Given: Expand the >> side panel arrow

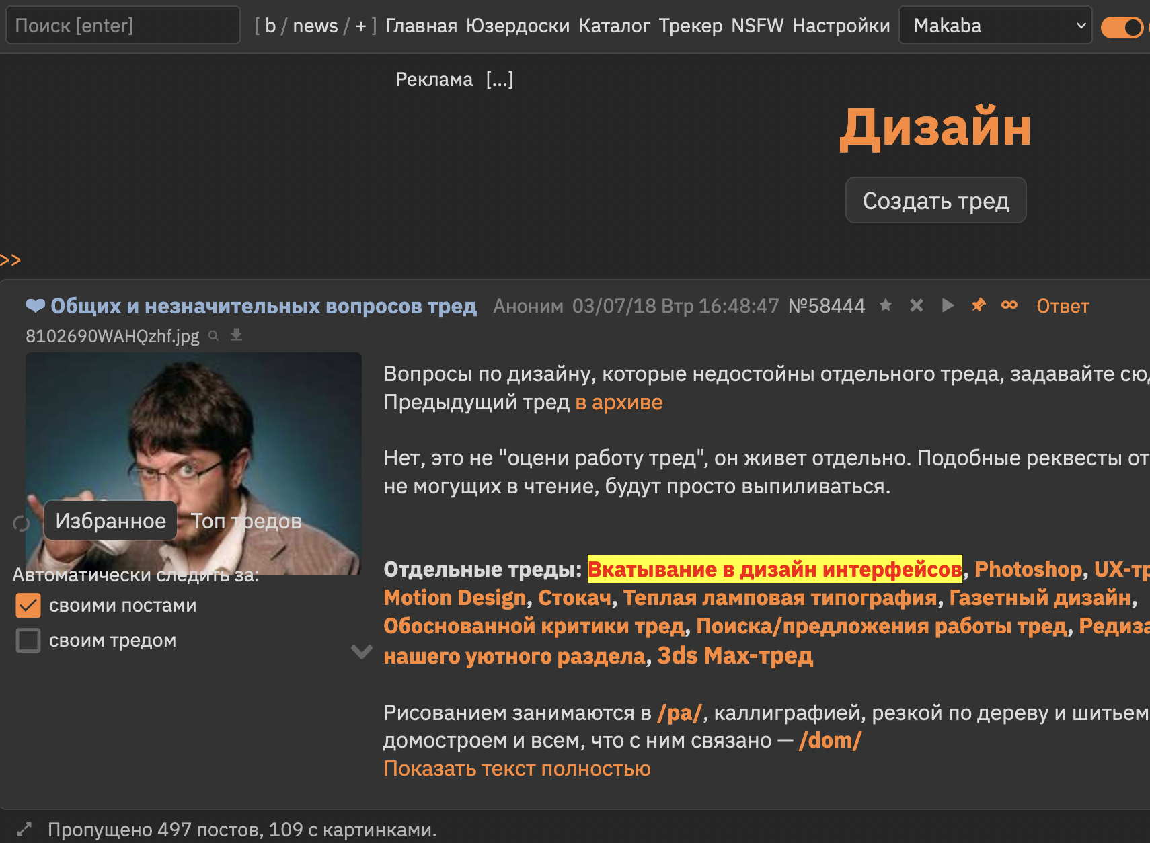Looking at the screenshot, I should pos(11,260).
